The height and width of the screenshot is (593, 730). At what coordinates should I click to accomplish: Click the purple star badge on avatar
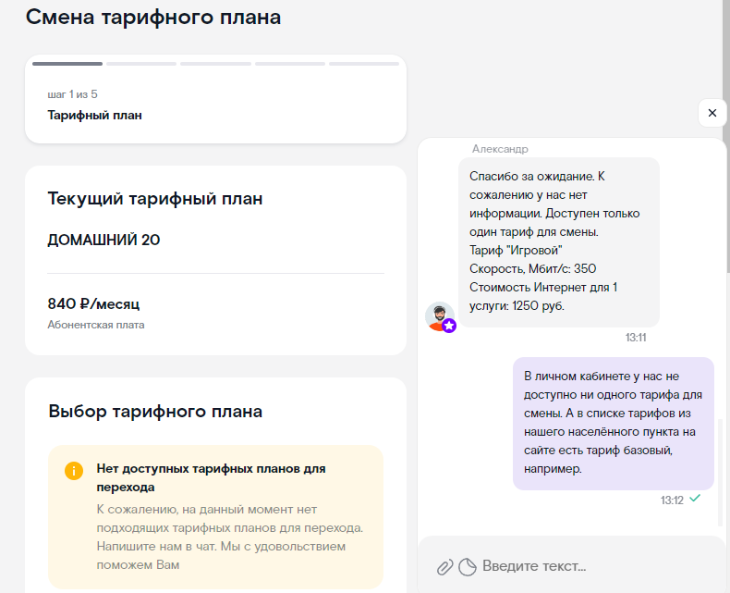(x=449, y=326)
